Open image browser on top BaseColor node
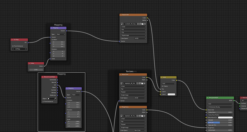 pos(122,24)
